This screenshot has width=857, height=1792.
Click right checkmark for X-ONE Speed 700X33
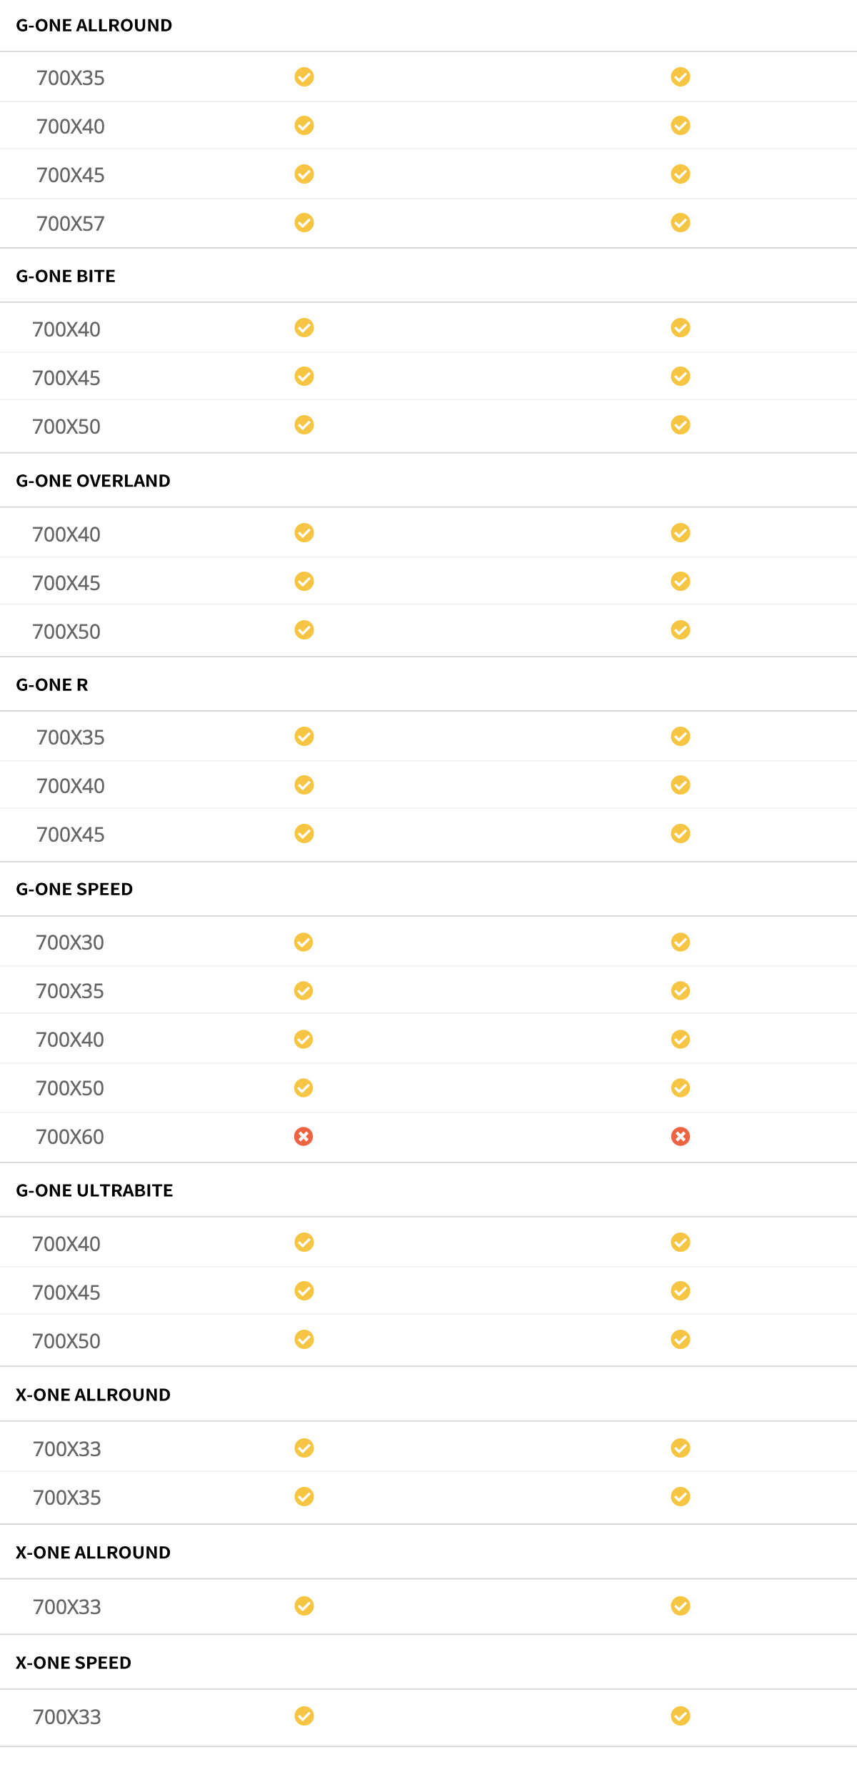[x=681, y=1716]
